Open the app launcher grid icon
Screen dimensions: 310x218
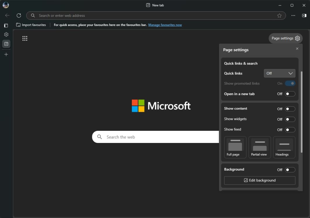click(25, 38)
